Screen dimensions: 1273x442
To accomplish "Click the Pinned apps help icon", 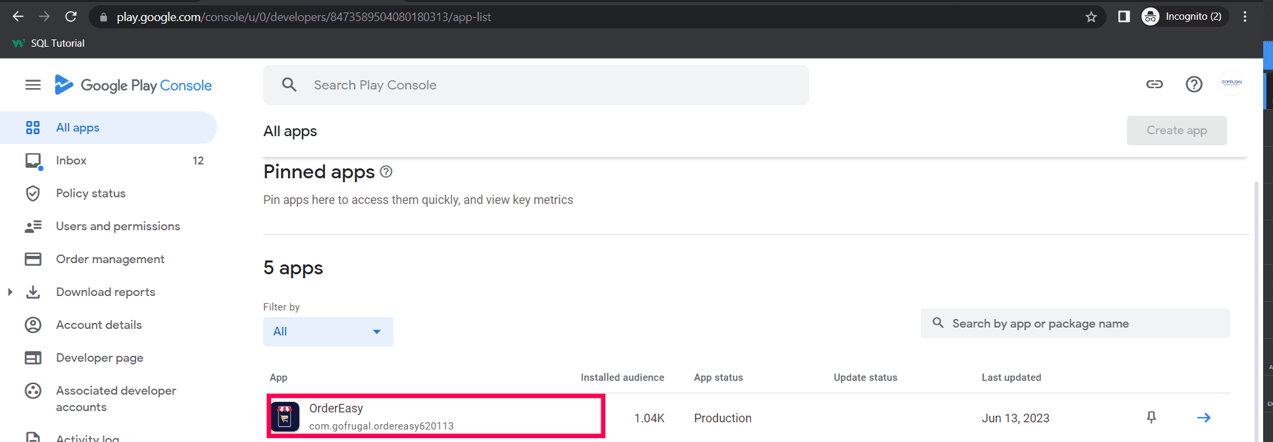I will click(x=386, y=172).
